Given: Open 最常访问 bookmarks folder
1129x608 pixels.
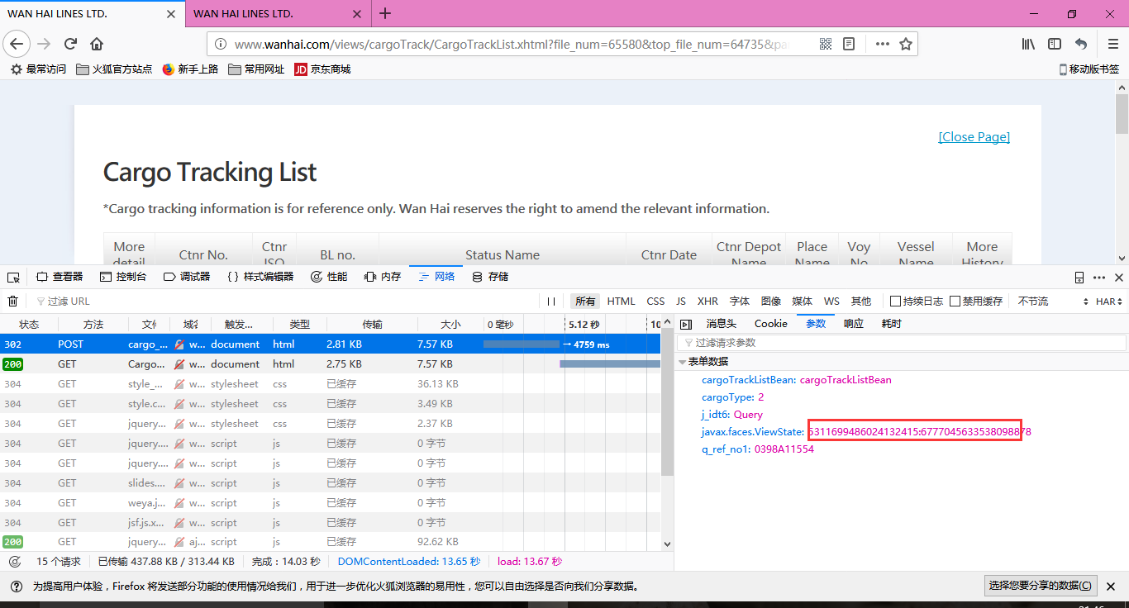Looking at the screenshot, I should (38, 69).
